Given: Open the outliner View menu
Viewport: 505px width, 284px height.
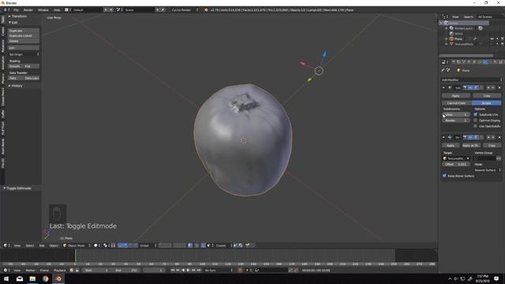Looking at the screenshot, I should [455, 17].
